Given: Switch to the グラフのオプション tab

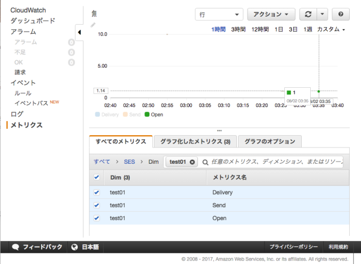Looking at the screenshot, I should (270, 141).
